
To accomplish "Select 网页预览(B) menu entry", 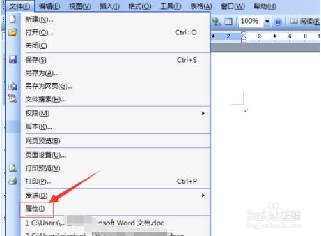I will tap(115, 140).
